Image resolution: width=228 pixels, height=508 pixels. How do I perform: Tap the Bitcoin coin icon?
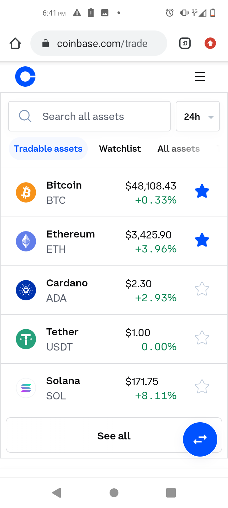[x=26, y=192]
